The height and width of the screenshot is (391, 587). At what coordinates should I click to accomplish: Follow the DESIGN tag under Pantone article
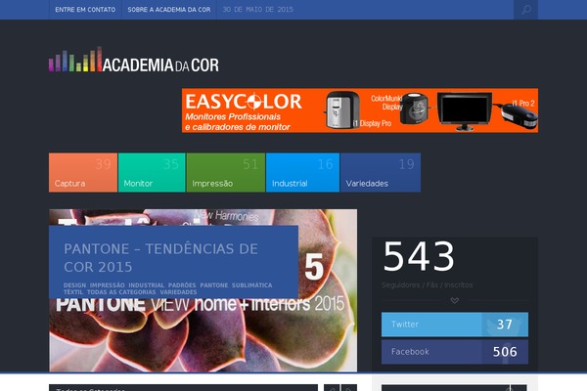click(x=74, y=285)
